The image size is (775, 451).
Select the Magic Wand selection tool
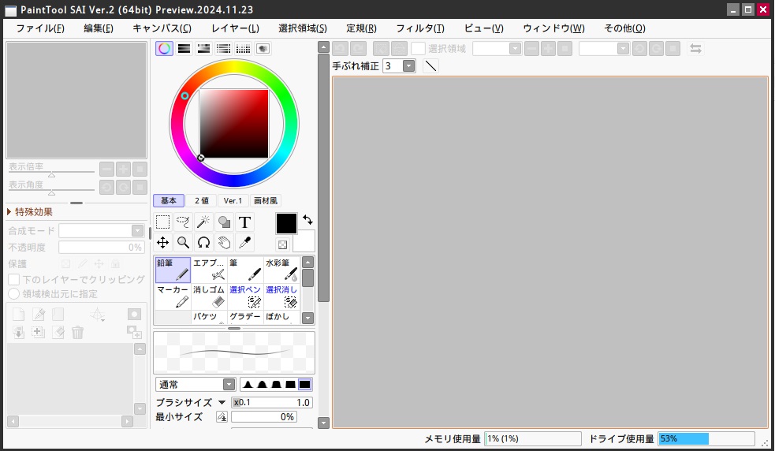point(203,222)
